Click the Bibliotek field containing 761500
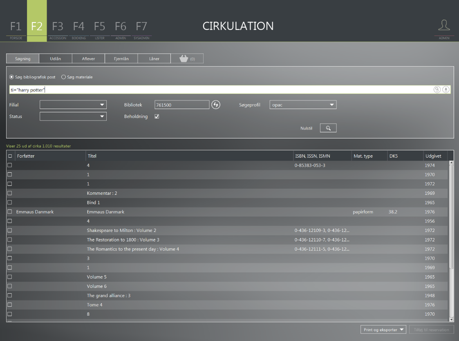Image resolution: width=459 pixels, height=341 pixels. coord(182,105)
